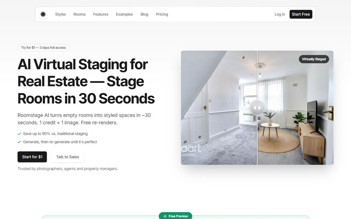Click the checkmark beside "Generate, then re-generate"

pyautogui.click(x=19, y=142)
